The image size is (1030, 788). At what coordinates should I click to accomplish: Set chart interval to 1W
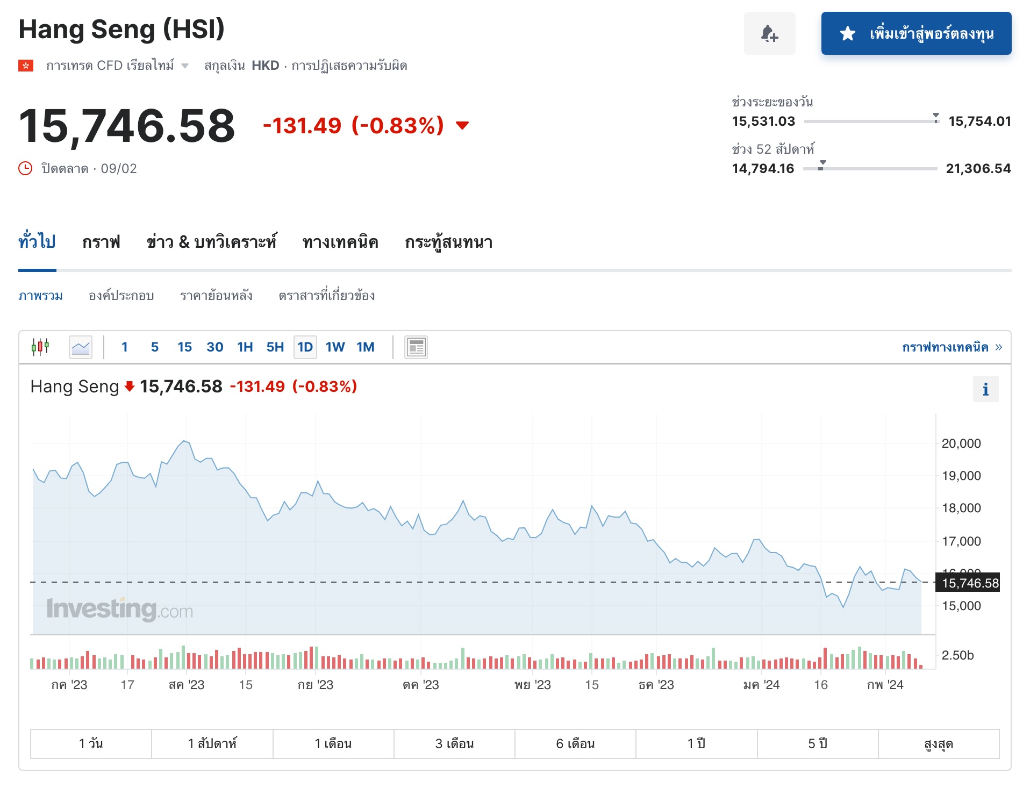pos(335,347)
